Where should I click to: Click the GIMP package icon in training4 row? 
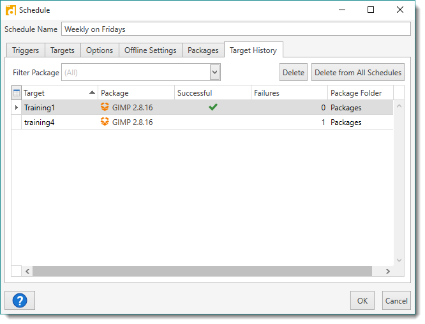[105, 122]
